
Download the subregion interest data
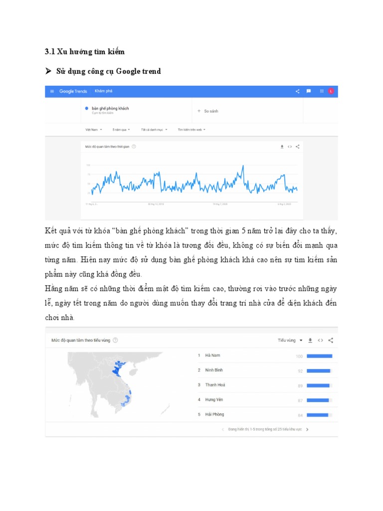(310, 340)
